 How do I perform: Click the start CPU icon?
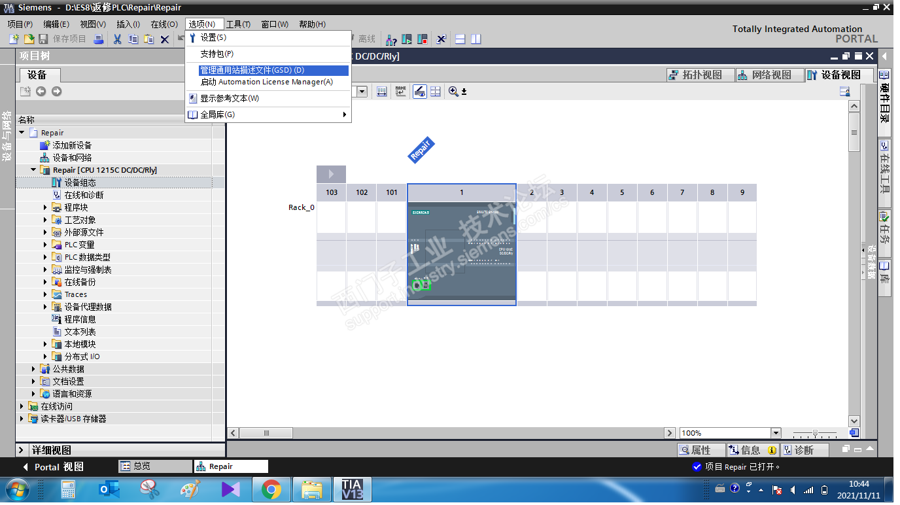tap(407, 39)
